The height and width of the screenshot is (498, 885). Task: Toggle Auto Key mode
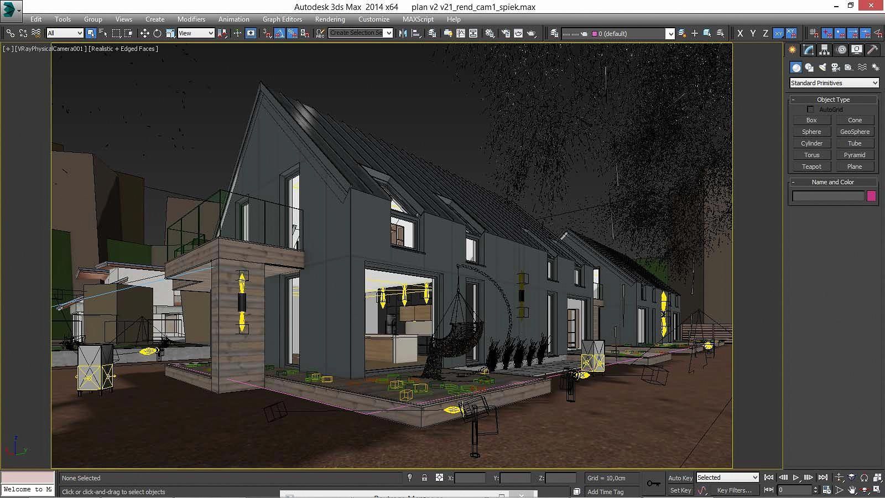click(680, 478)
